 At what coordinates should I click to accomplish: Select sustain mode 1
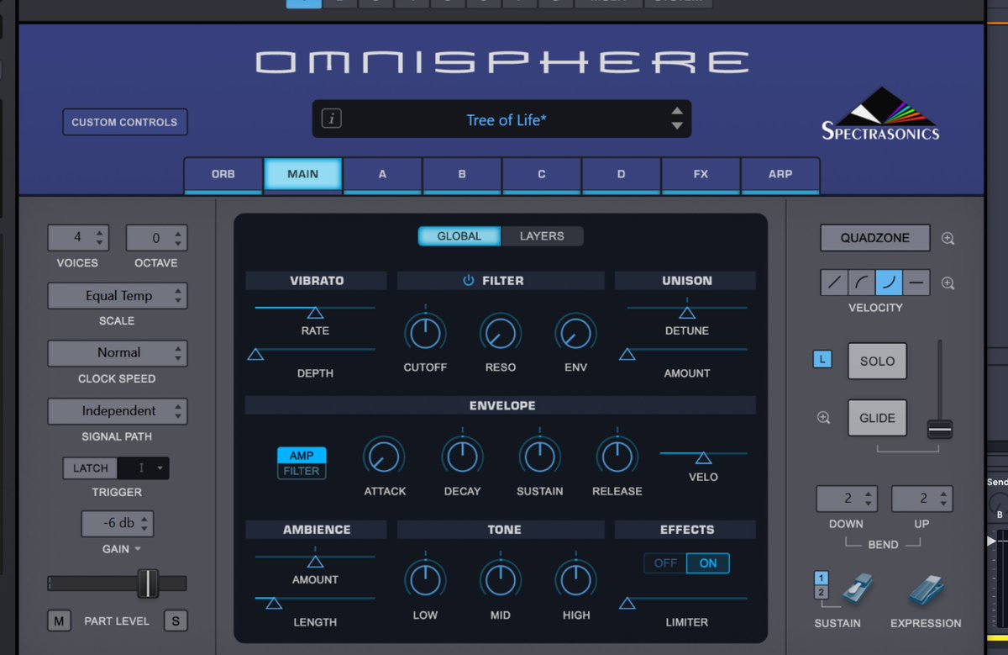[x=822, y=578]
